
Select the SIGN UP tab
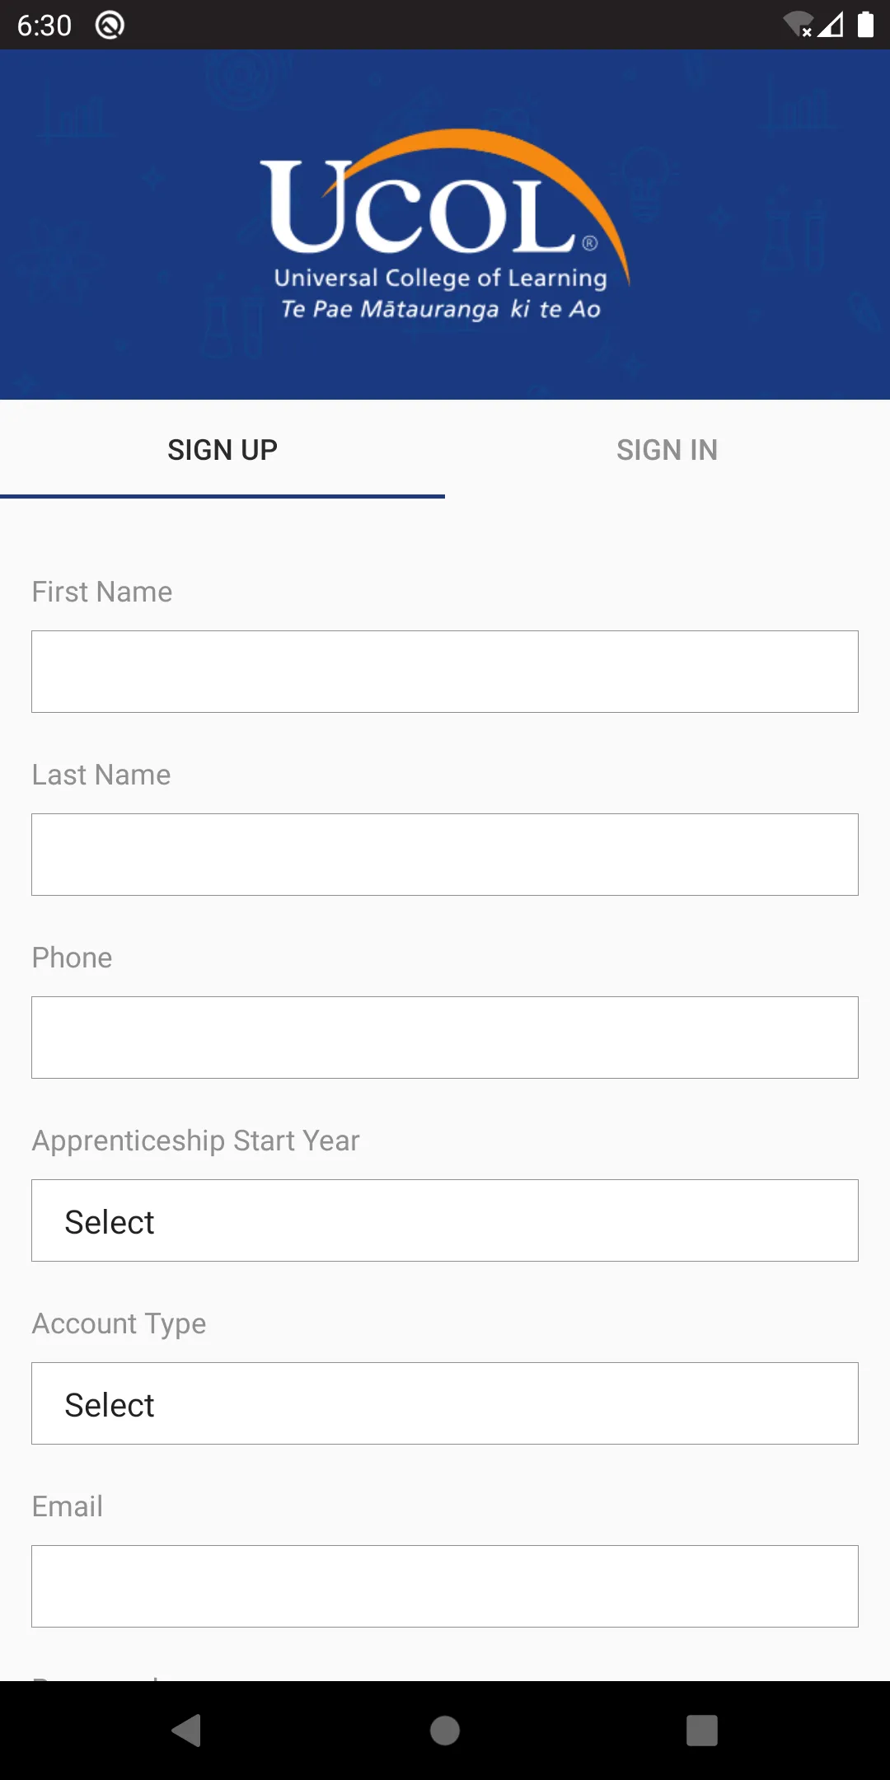(222, 450)
